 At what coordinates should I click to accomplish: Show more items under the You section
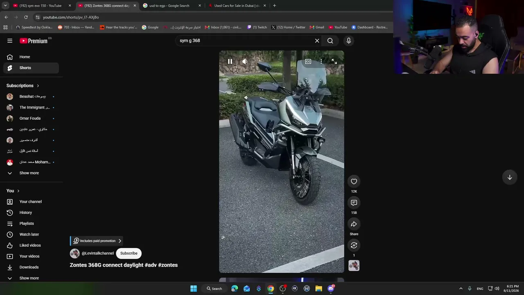[31, 278]
